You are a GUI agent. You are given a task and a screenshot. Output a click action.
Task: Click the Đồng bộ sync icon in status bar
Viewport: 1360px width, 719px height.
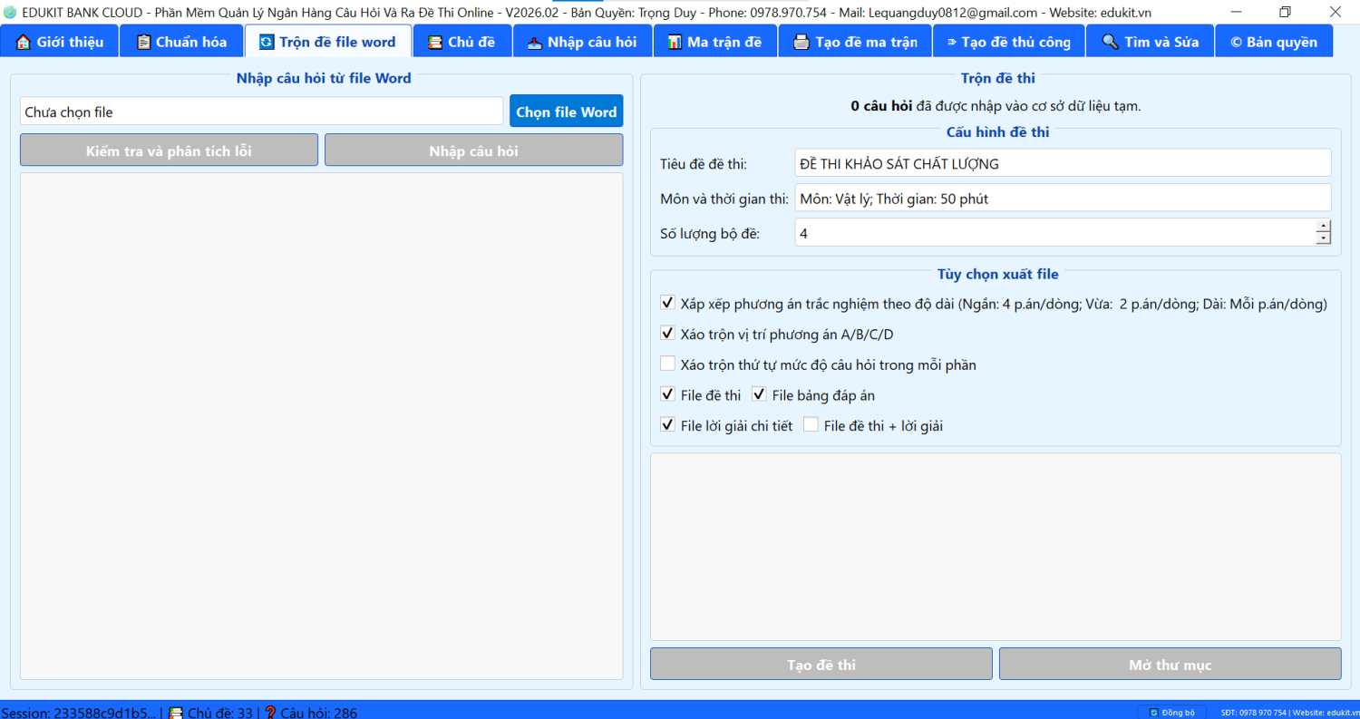pos(1154,713)
